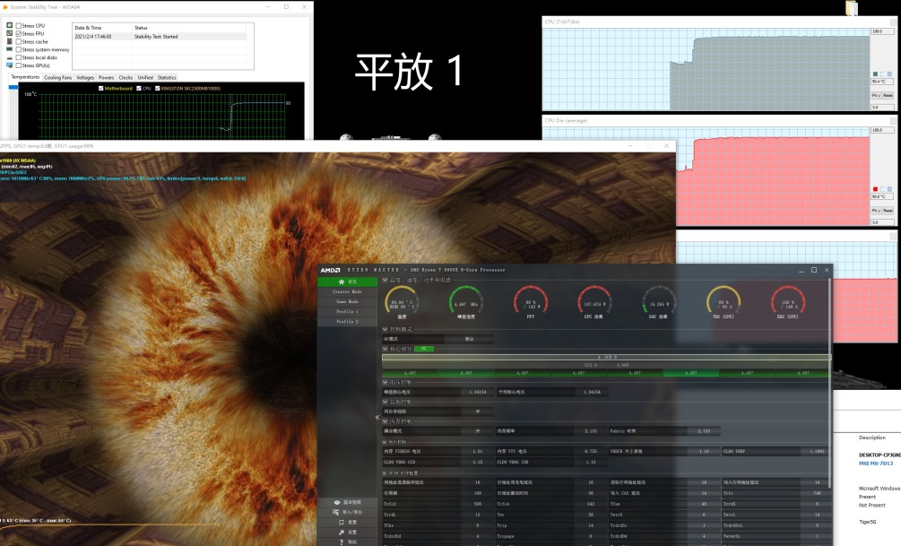The height and width of the screenshot is (546, 901).
Task: Click the drive icon beside Stress local disks
Action: (x=9, y=57)
